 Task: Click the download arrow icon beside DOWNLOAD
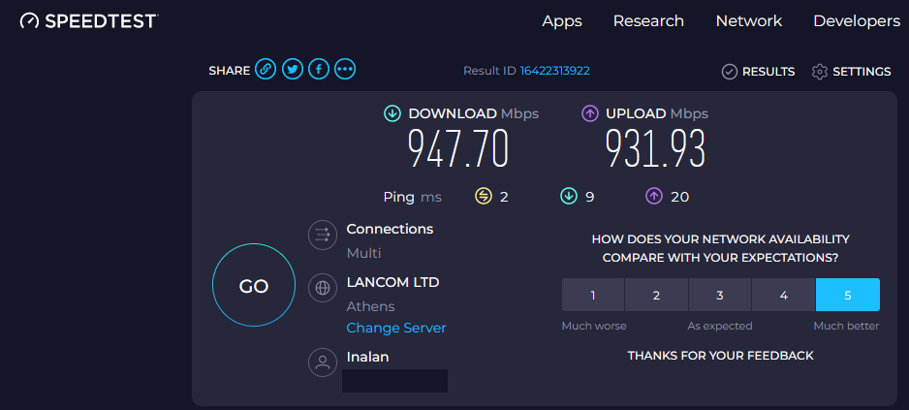393,113
